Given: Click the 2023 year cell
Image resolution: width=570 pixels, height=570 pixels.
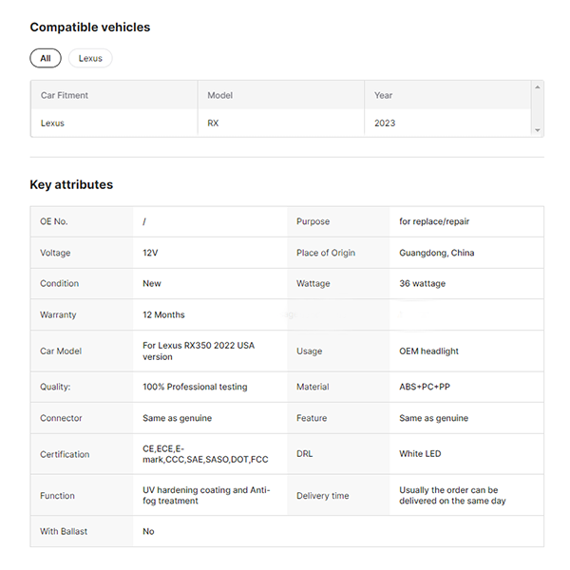Looking at the screenshot, I should coord(385,123).
